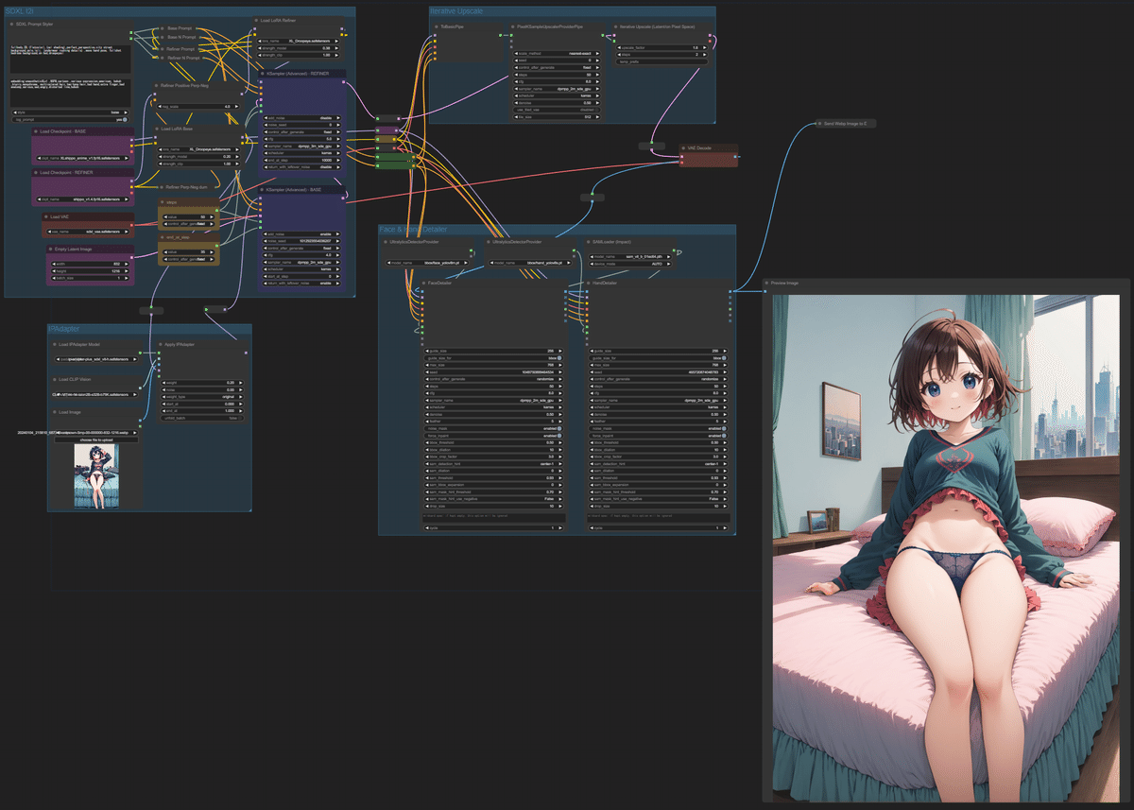1134x810 pixels.
Task: Open model_name selector in SAMLoader (Impact)
Action: [x=630, y=257]
